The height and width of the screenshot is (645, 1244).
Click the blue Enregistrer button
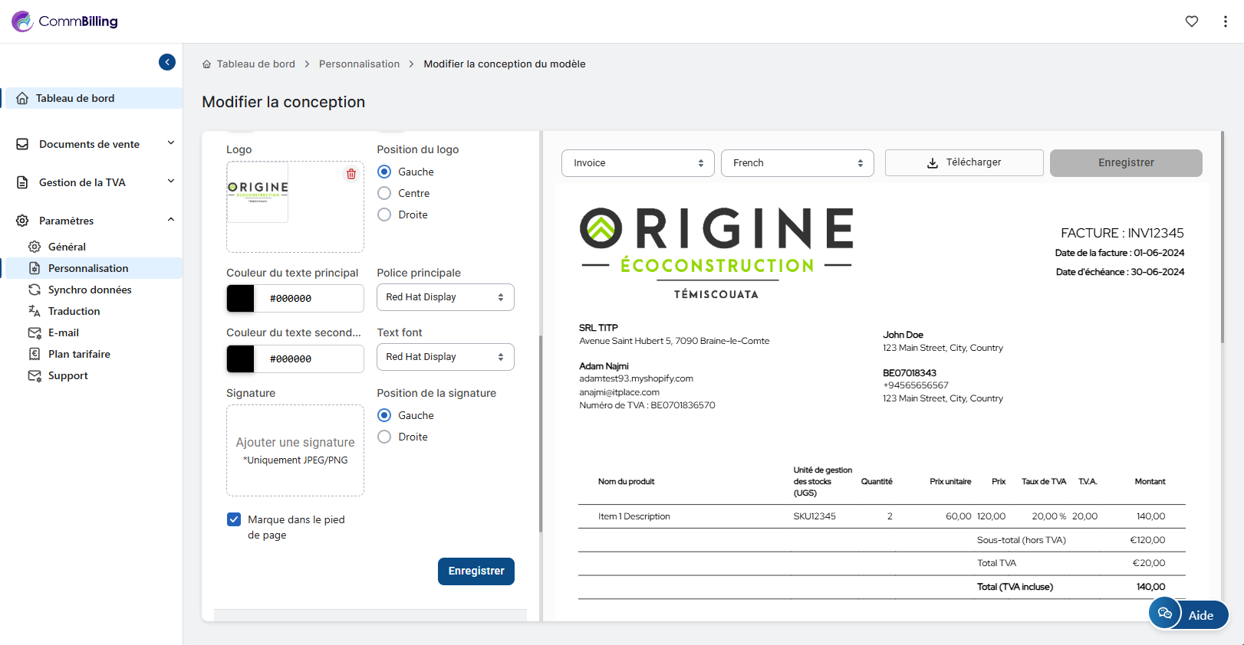(x=476, y=571)
